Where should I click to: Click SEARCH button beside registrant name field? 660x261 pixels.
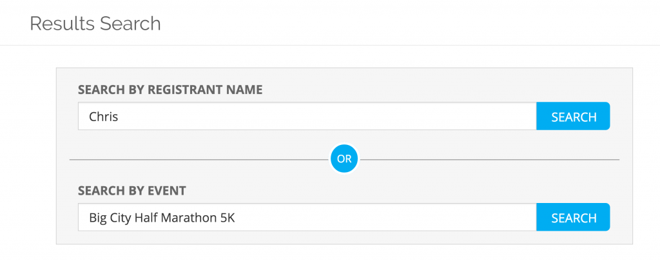(573, 117)
